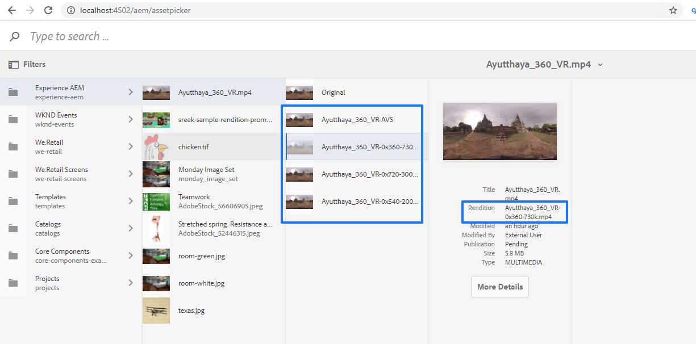The height and width of the screenshot is (344, 696).
Task: Click the chicken.tif thumbnail
Action: 156,147
